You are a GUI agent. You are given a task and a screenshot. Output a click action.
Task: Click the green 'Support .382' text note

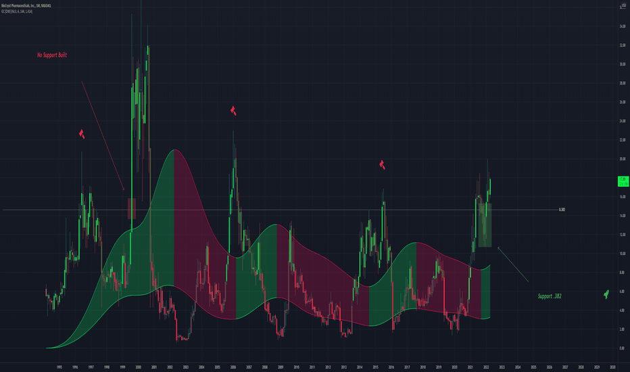pyautogui.click(x=550, y=296)
